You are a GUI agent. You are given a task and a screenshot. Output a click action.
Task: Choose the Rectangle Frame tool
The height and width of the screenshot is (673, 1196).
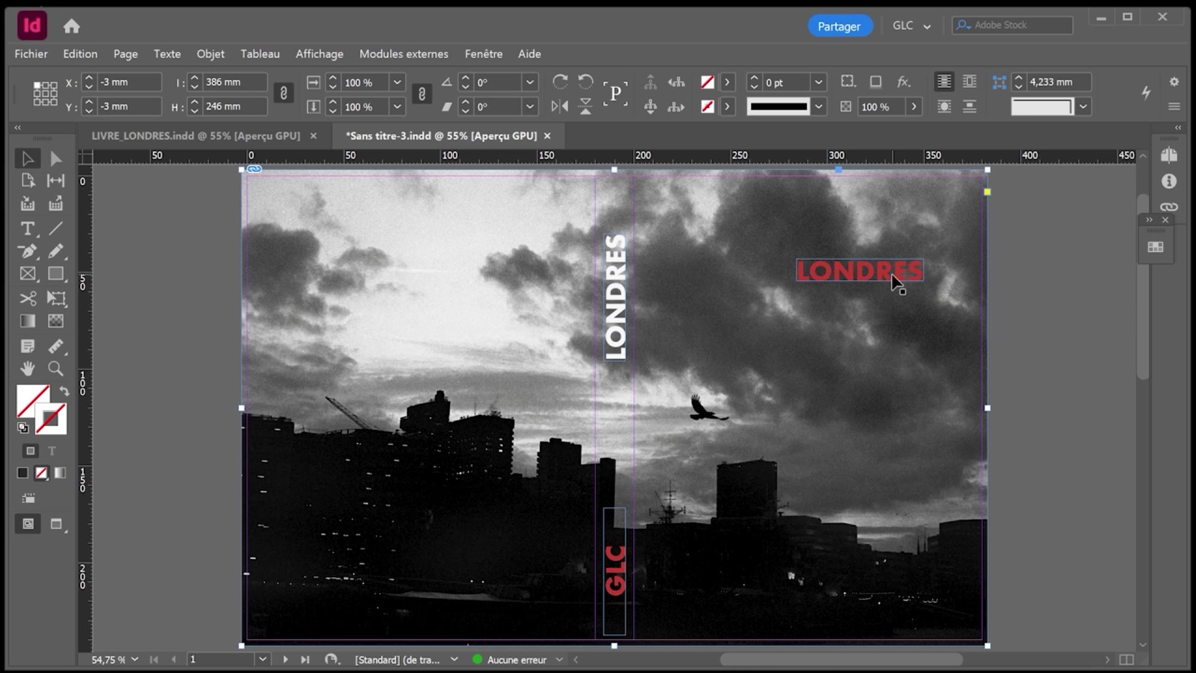tap(27, 274)
